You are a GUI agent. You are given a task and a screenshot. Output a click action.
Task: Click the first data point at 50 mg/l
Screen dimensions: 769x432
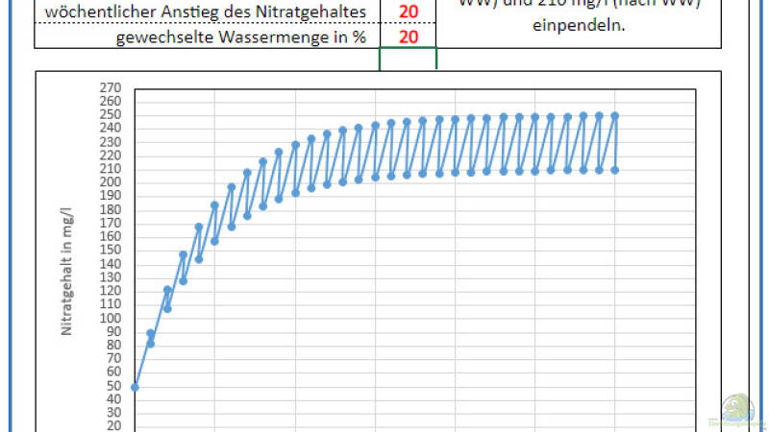(135, 387)
